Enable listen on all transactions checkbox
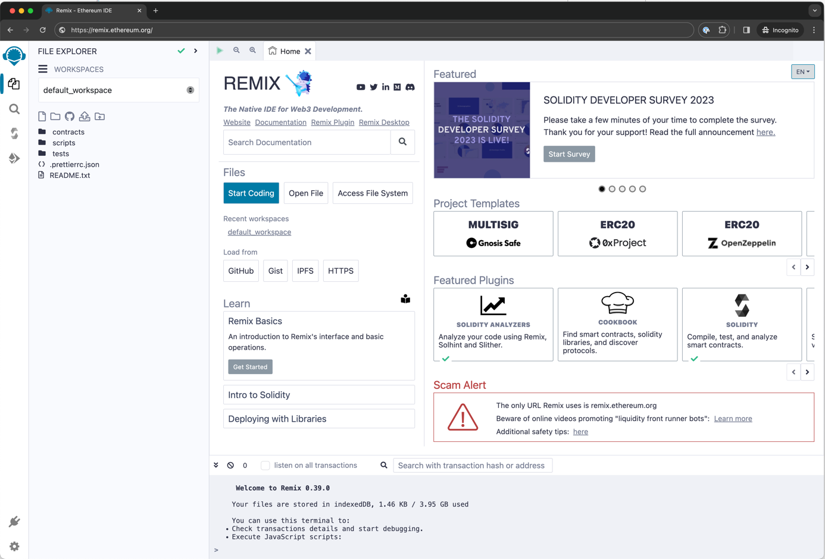 [x=265, y=466]
